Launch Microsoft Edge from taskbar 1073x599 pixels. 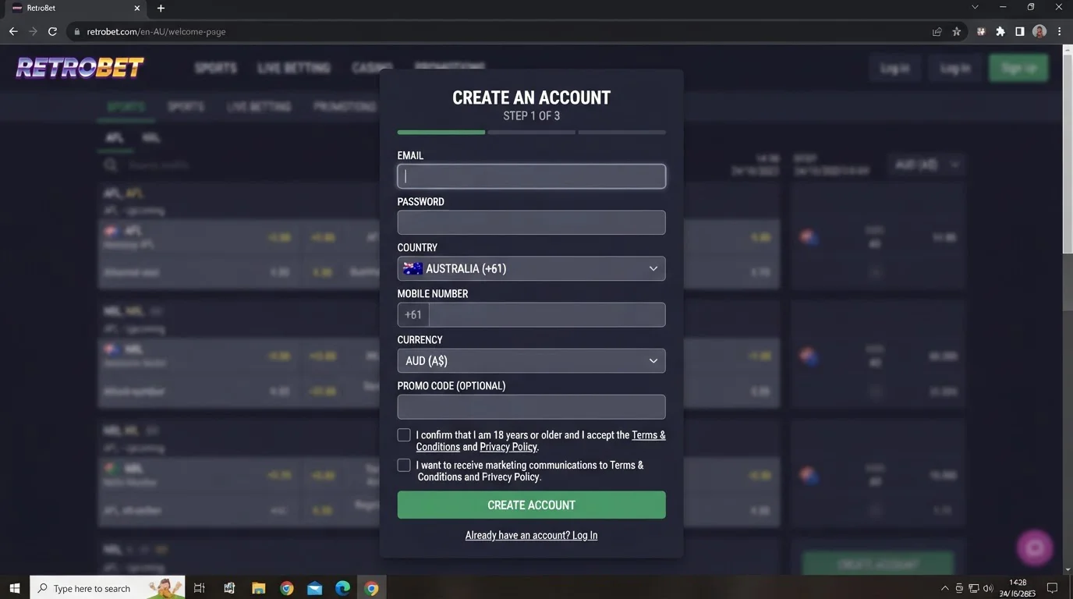click(343, 588)
